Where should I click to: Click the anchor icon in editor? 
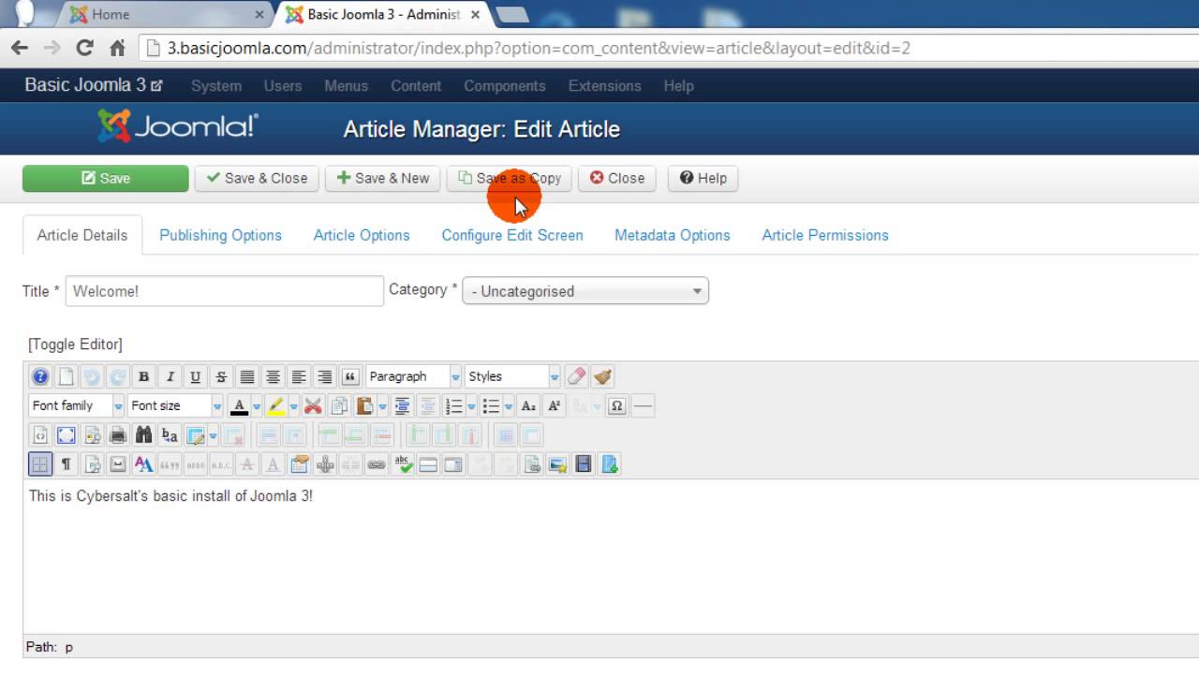pyautogui.click(x=325, y=464)
